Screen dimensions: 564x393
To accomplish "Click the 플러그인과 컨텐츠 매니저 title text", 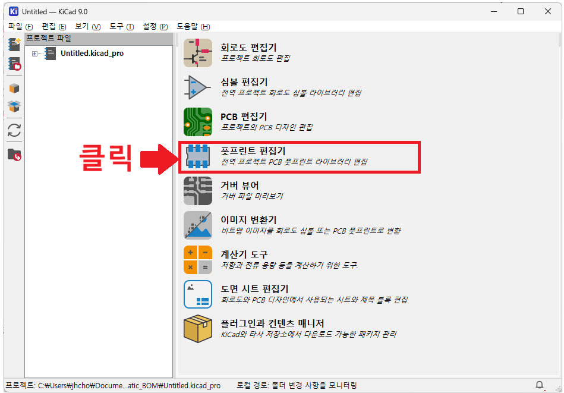I will [x=272, y=323].
